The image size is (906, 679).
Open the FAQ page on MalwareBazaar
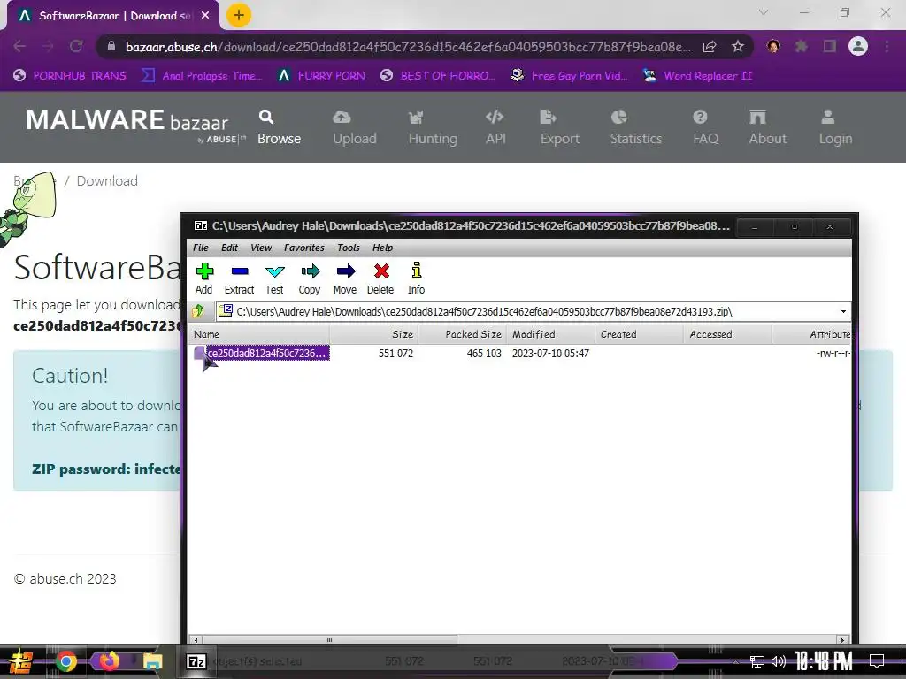(x=705, y=127)
